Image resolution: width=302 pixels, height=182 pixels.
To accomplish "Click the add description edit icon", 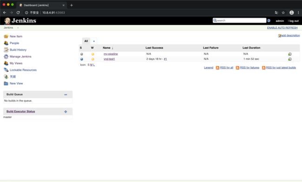I will [x=279, y=36].
